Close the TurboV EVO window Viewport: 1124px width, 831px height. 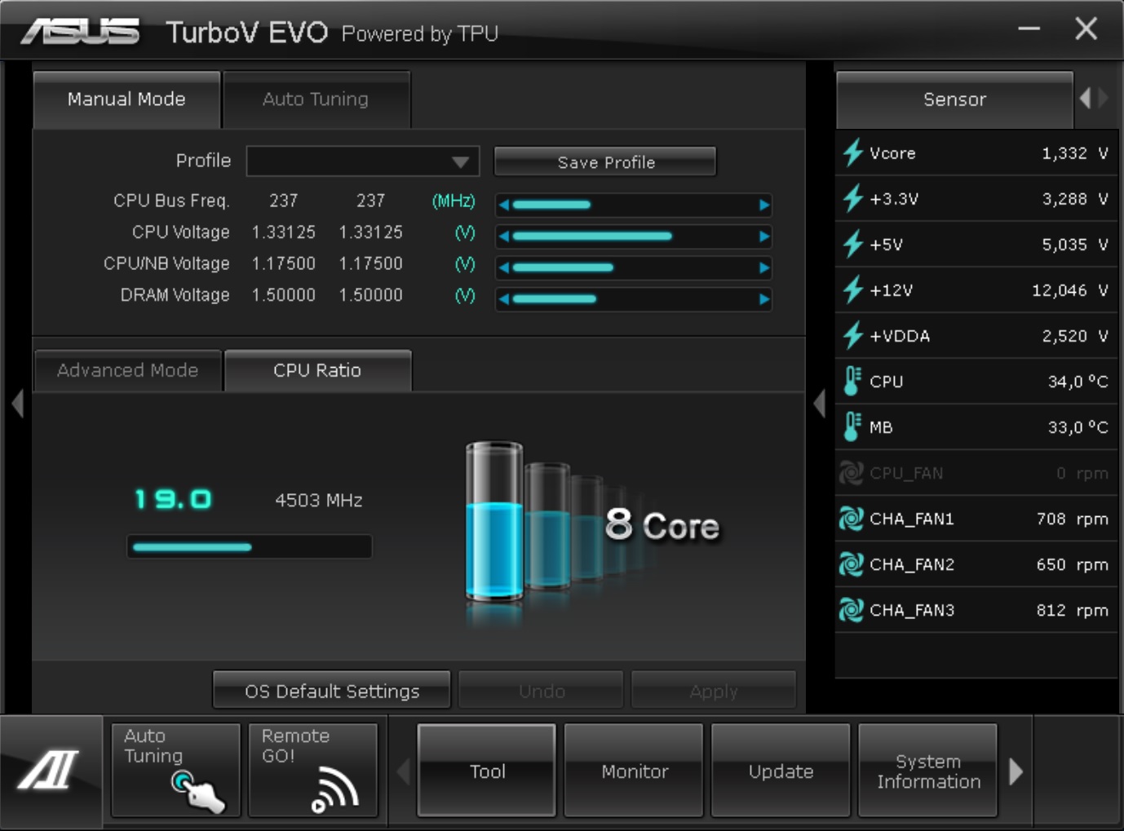pos(1086,29)
